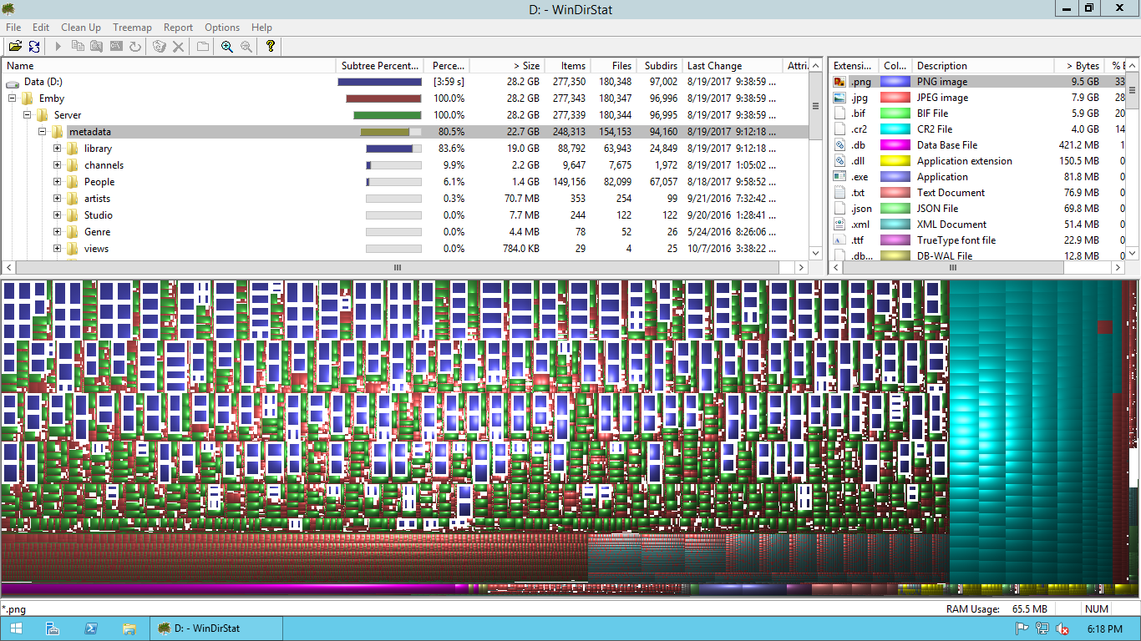This screenshot has height=641, width=1141.
Task: Click the Copy Path toolbar icon
Action: [78, 47]
